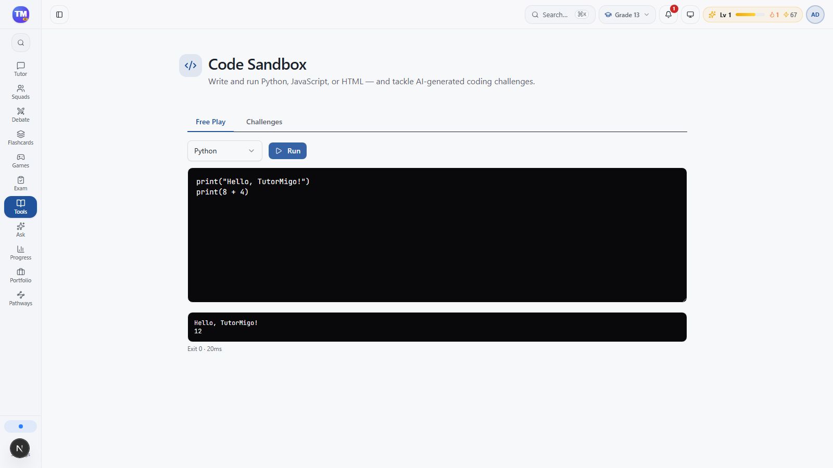This screenshot has height=468, width=833.
Task: Open the Ask AI section
Action: [x=20, y=230]
